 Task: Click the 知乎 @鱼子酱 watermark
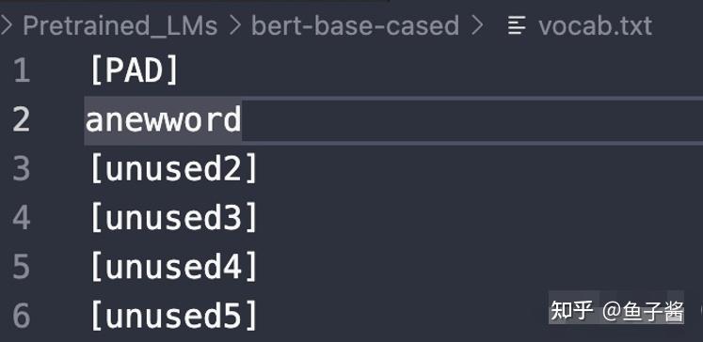coord(616,310)
